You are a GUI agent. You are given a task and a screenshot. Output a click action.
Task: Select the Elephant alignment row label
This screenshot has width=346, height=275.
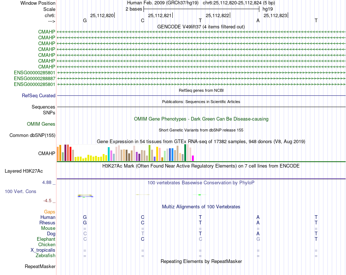tap(46, 239)
